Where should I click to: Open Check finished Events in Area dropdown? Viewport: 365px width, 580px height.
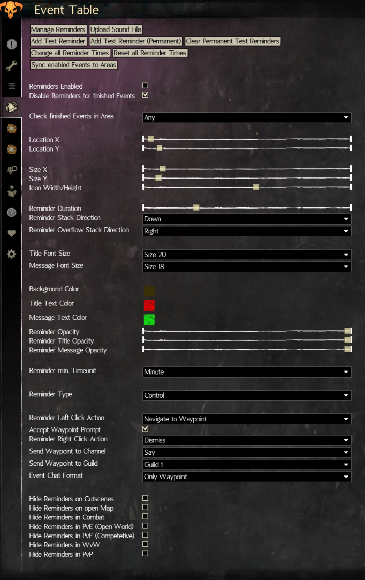click(x=247, y=117)
